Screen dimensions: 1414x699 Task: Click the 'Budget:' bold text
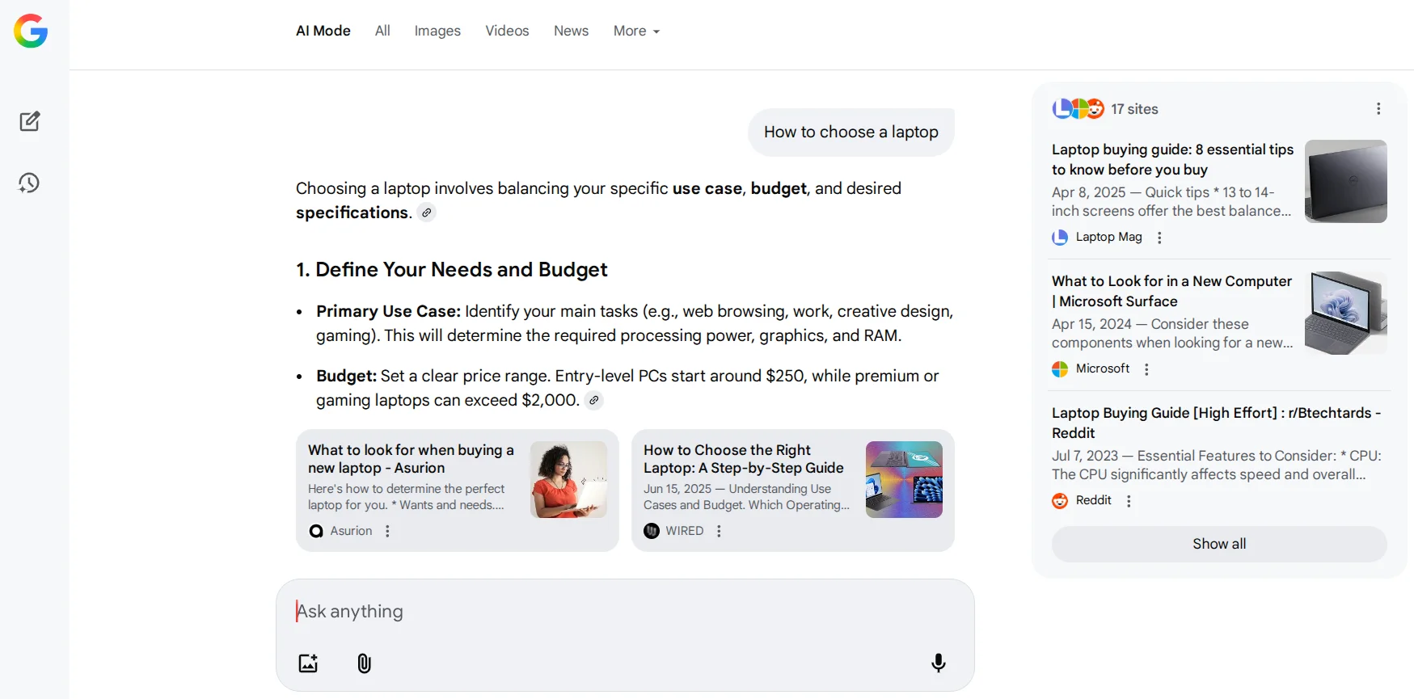346,376
